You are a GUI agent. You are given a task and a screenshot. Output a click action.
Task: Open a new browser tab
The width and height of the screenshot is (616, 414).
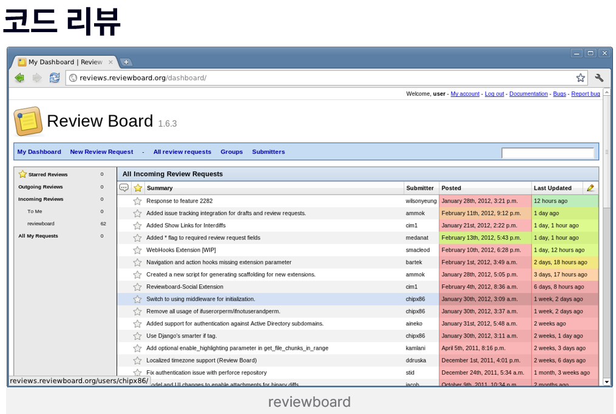coord(126,62)
